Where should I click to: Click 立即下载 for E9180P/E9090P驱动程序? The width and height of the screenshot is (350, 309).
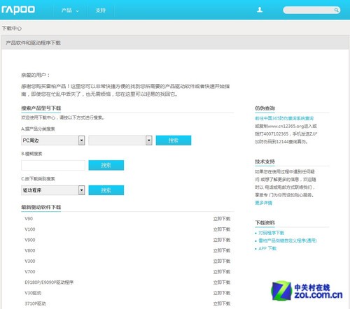[x=222, y=282]
